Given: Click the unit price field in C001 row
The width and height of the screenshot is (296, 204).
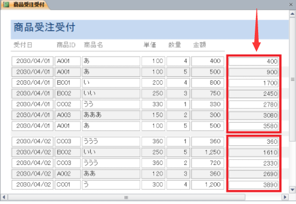Looking at the screenshot, I should (x=154, y=184).
